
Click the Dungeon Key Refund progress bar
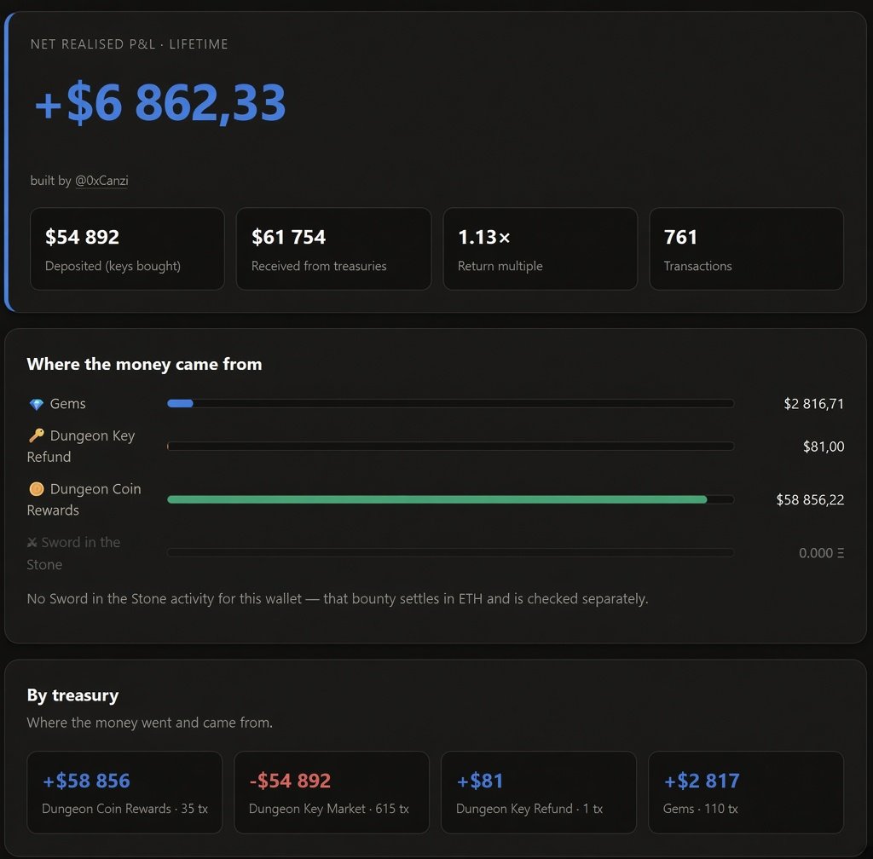pos(450,447)
